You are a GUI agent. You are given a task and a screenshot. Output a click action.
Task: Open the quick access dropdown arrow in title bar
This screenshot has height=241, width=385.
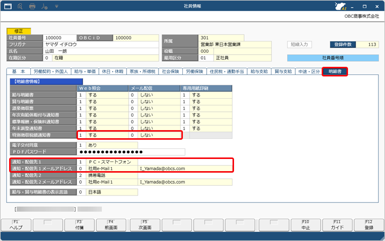pyautogui.click(x=56, y=6)
